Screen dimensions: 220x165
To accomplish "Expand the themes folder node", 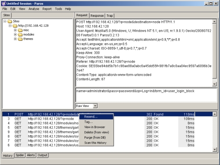I will coord(15,39).
